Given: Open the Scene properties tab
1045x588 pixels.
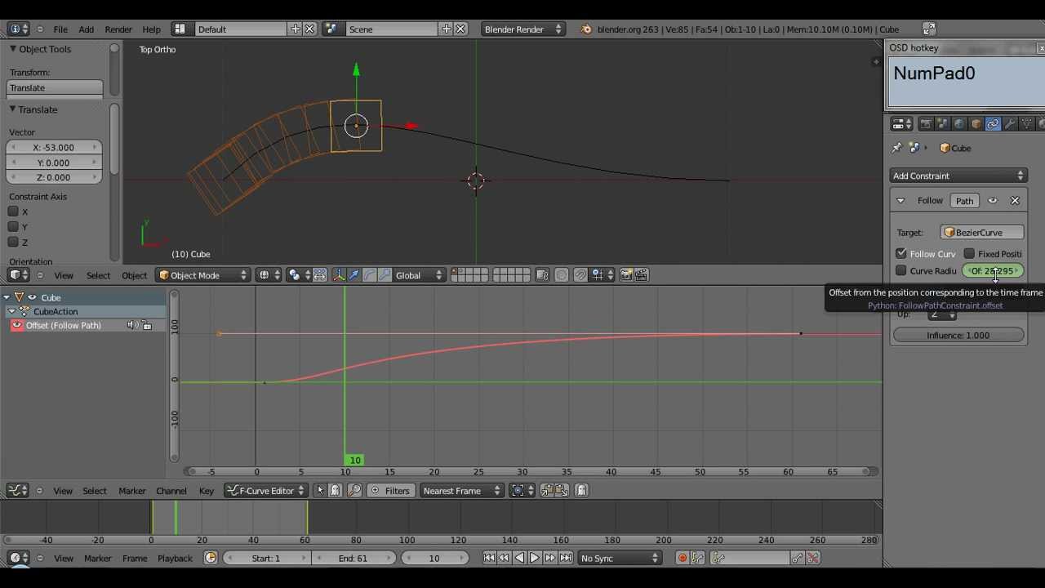Looking at the screenshot, I should point(942,124).
